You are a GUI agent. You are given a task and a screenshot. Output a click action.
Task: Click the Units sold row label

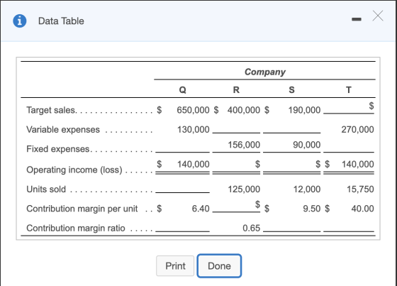(46, 189)
